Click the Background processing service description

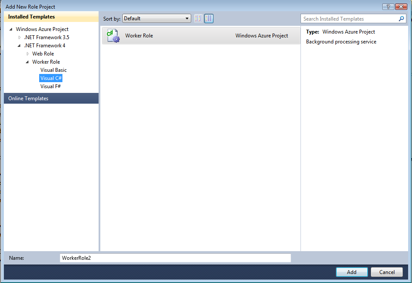[341, 42]
